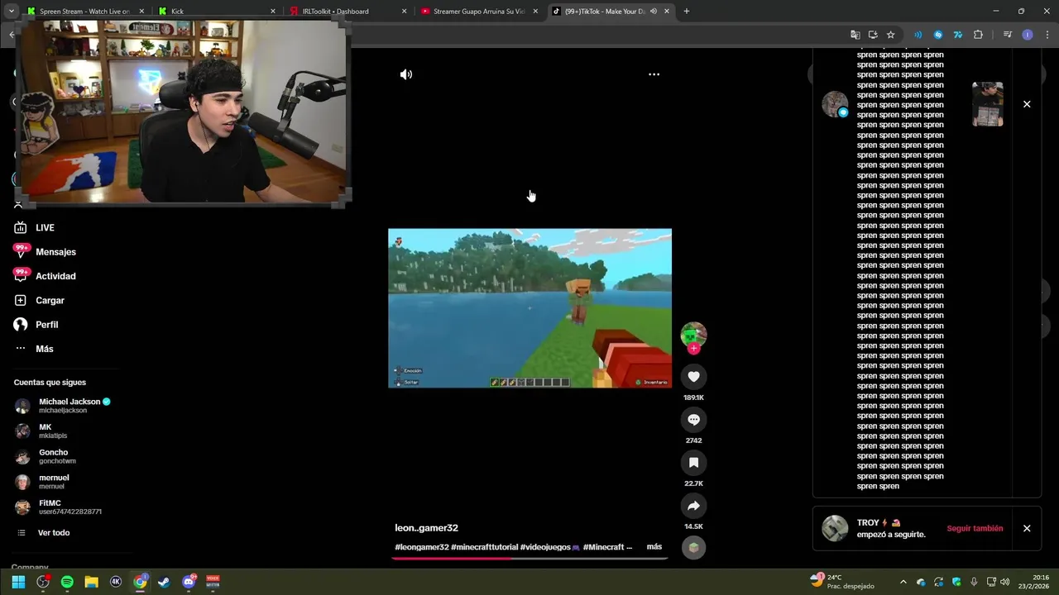Click the install app icon
Viewport: 1059px width, 595px height.
[x=873, y=35]
